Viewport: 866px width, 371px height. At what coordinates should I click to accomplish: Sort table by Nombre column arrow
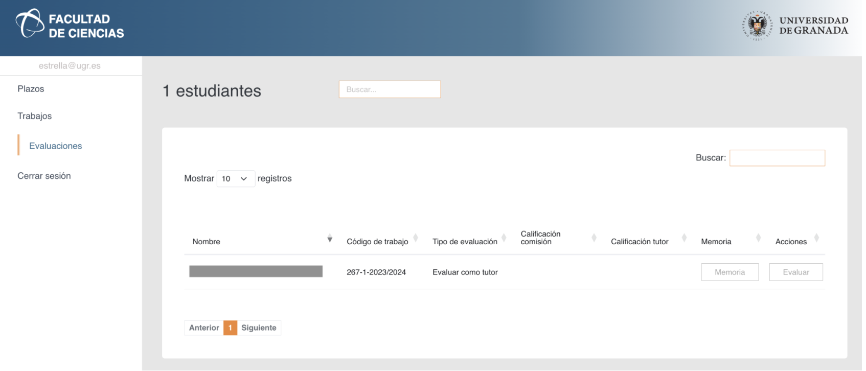click(330, 239)
